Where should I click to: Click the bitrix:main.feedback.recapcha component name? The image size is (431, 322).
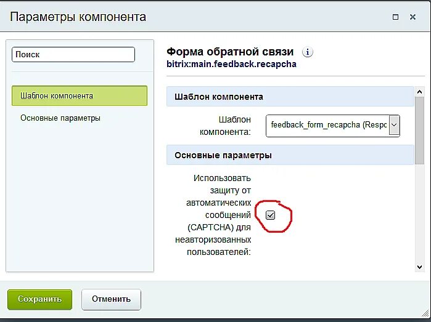[231, 64]
